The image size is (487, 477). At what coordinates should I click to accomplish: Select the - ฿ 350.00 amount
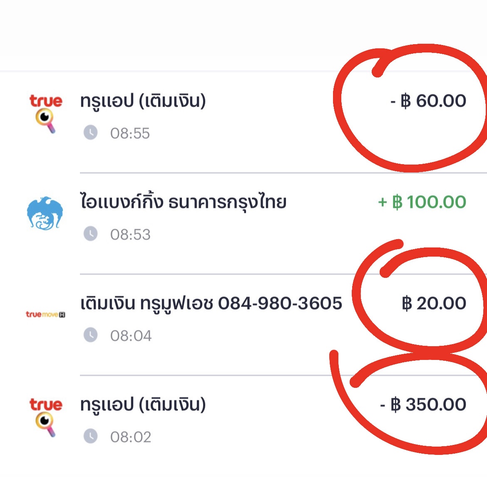tap(423, 405)
